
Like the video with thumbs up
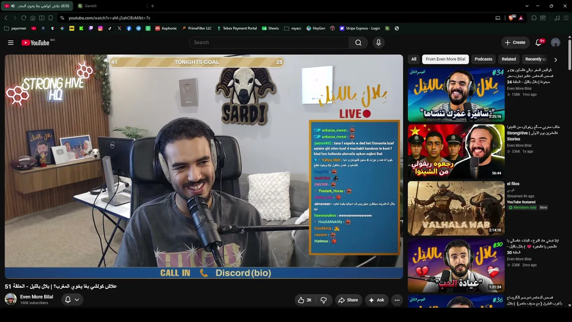tap(304, 300)
